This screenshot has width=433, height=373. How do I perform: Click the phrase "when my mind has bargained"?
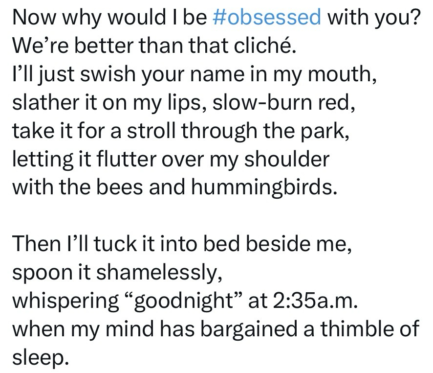(156, 327)
